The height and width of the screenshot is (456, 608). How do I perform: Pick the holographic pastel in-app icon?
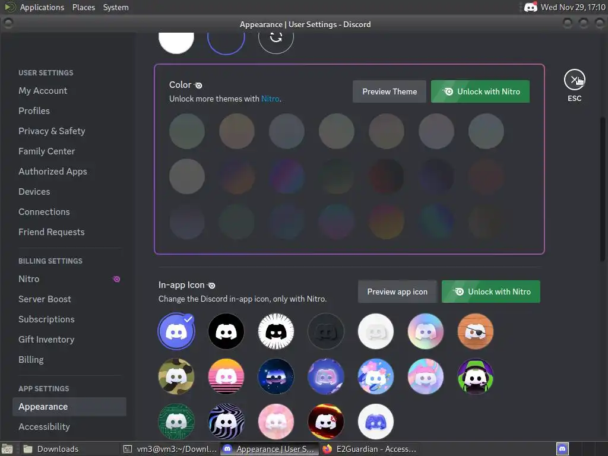click(425, 331)
